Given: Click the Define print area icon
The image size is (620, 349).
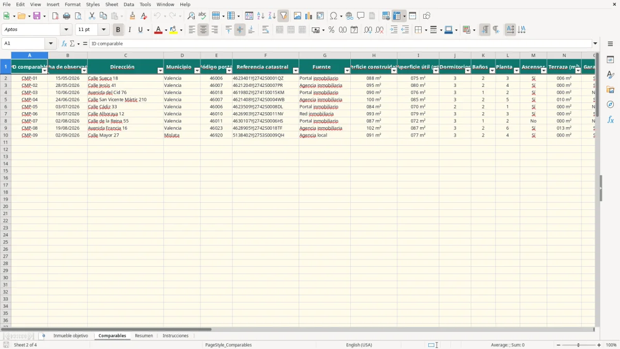Looking at the screenshot, I should [x=386, y=16].
